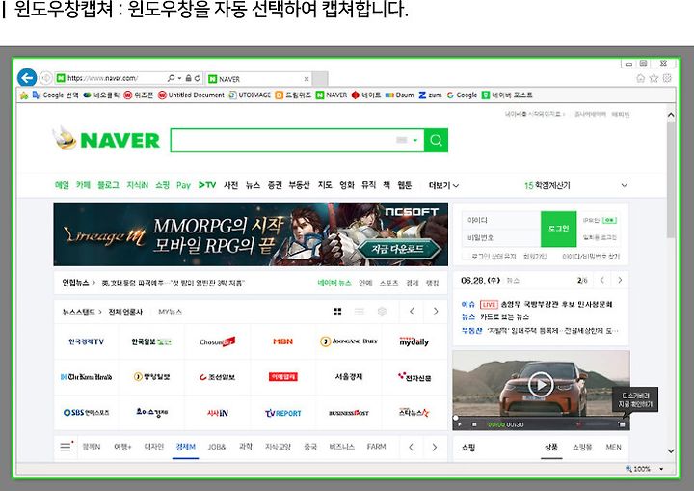This screenshot has width=694, height=491.
Task: Go to previous newsstand page arrow
Action: click(412, 312)
